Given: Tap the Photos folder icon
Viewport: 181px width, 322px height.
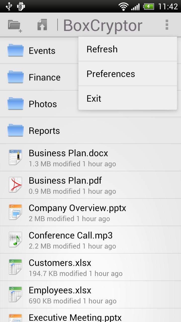Looking at the screenshot, I should [x=16, y=104].
